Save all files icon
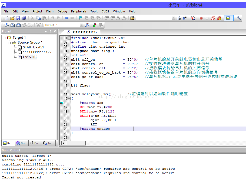 click(x=24, y=18)
